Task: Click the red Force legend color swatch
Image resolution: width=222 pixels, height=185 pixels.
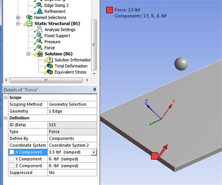Action: (x=110, y=10)
